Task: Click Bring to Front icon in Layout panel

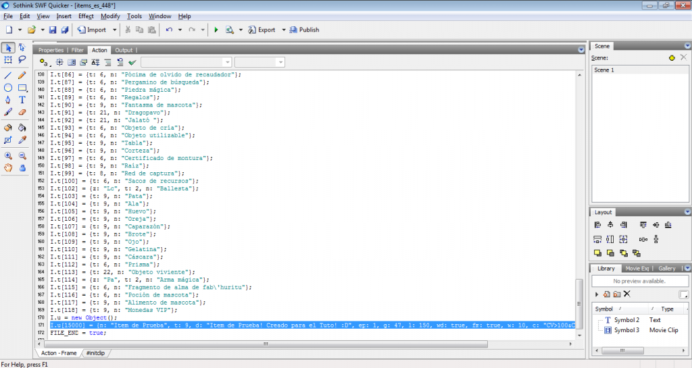Action: coord(597,253)
